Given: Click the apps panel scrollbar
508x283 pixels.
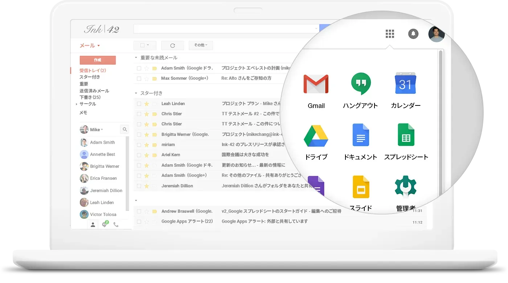Looking at the screenshot, I should coord(441,123).
